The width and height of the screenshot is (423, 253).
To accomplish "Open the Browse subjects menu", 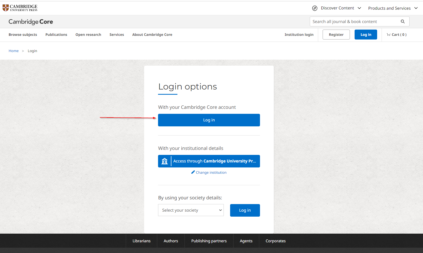I will (23, 35).
